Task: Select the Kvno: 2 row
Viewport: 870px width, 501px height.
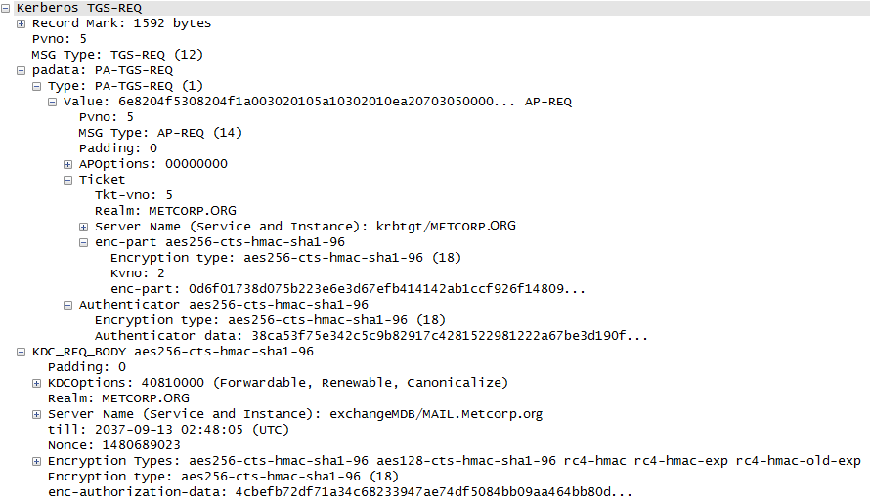Action: pos(137,273)
